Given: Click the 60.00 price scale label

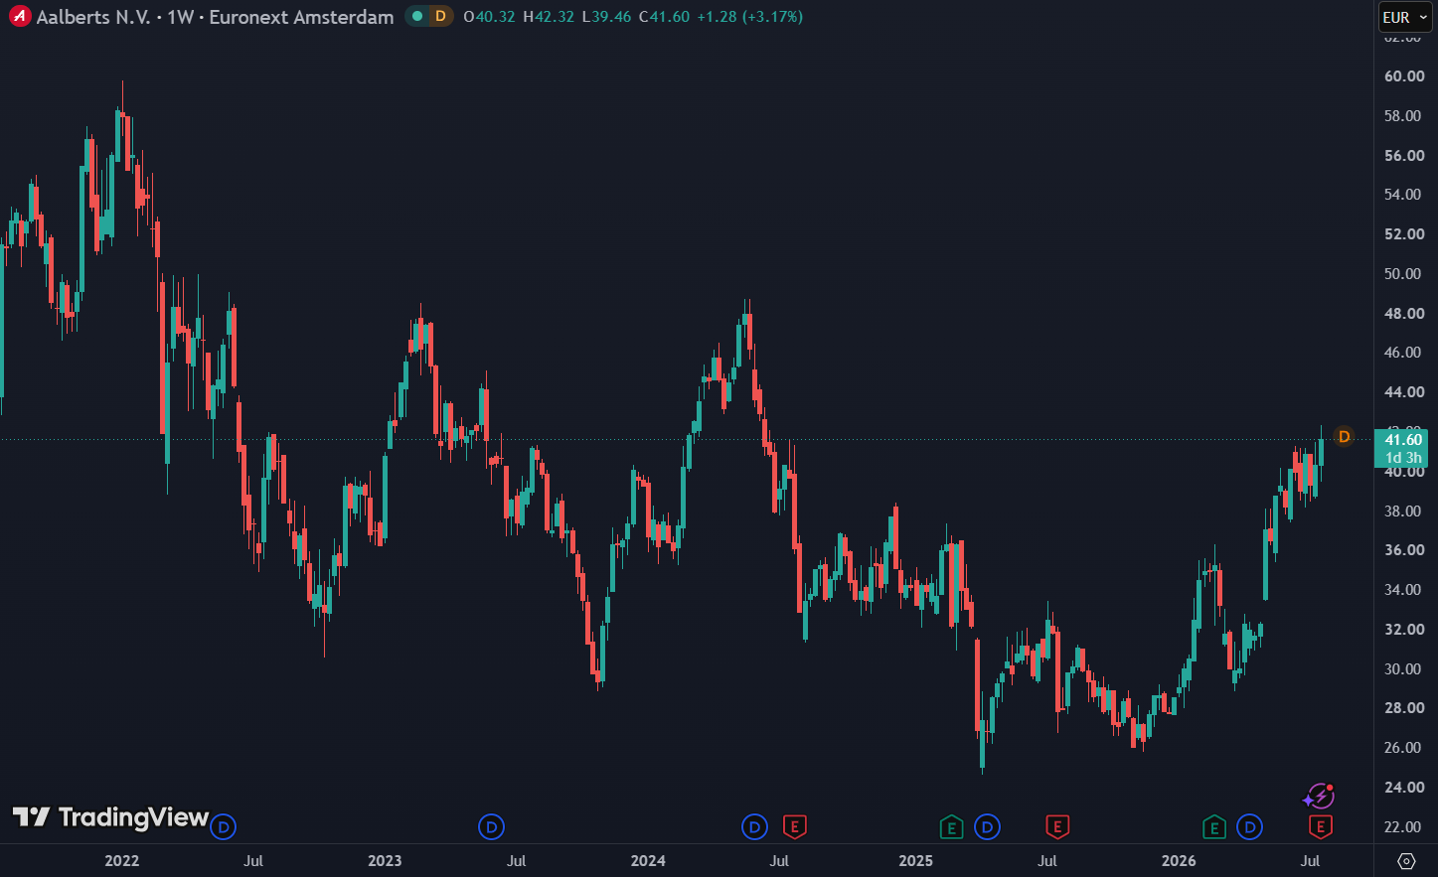Looking at the screenshot, I should [1404, 76].
